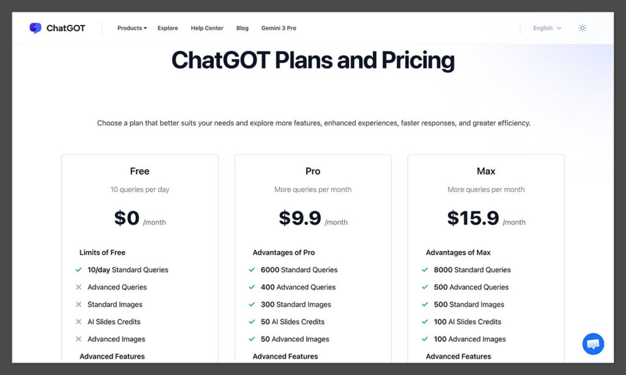Click X icon beside Advanced Queries in Free plan
Image resolution: width=626 pixels, height=375 pixels.
click(x=78, y=287)
